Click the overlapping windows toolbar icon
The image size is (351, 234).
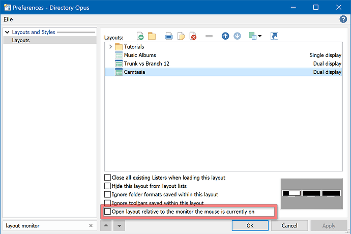pyautogui.click(x=252, y=36)
